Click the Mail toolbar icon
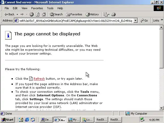 (106, 14)
